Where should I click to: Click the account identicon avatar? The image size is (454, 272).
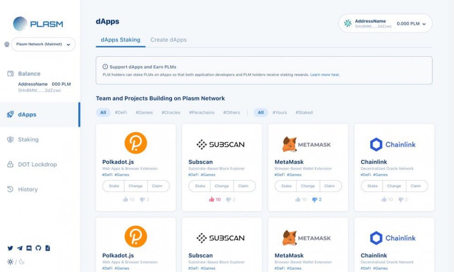[348, 23]
